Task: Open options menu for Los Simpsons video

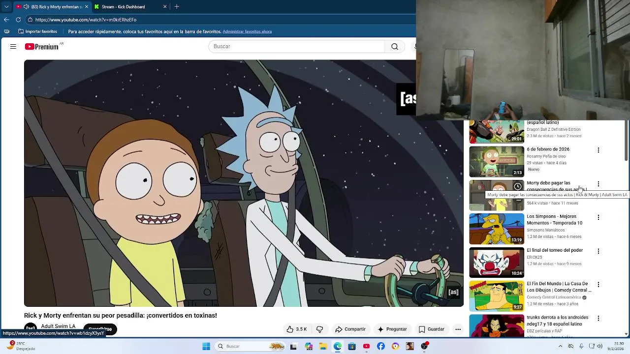Action: (x=598, y=217)
